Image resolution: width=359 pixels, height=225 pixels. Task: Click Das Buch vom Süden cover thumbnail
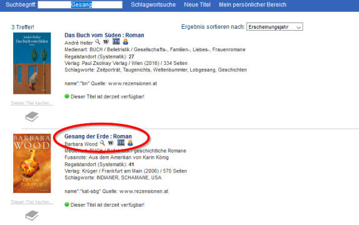(32, 63)
